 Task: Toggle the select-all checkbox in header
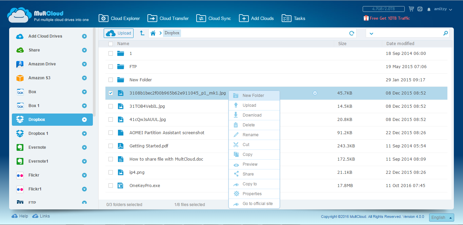point(110,44)
